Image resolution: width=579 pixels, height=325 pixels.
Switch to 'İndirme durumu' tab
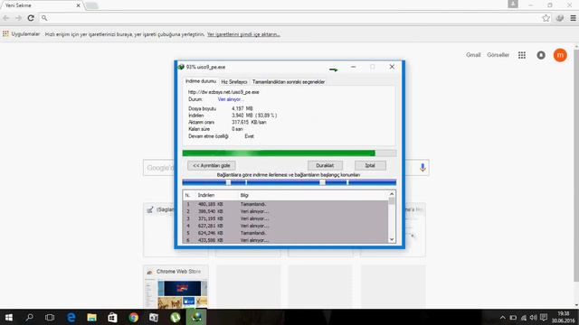tap(201, 81)
